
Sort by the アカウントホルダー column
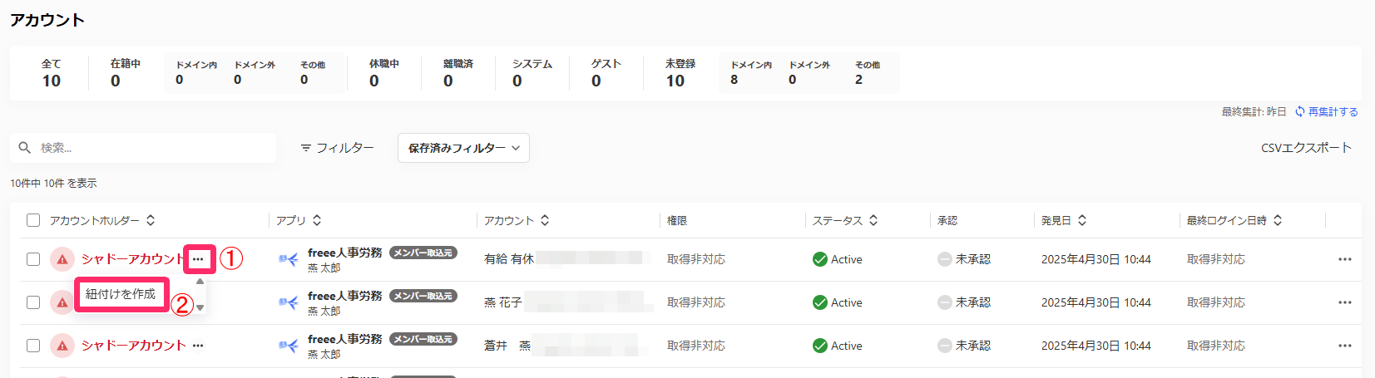[x=151, y=220]
